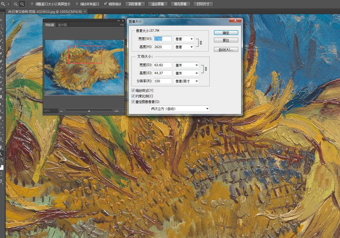
Task: Open the Navigator panel options menu
Action: pyautogui.click(x=122, y=25)
